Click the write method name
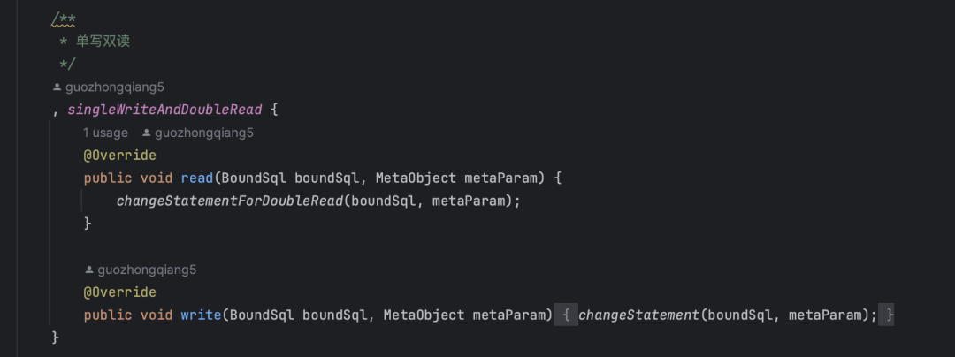 coord(201,315)
